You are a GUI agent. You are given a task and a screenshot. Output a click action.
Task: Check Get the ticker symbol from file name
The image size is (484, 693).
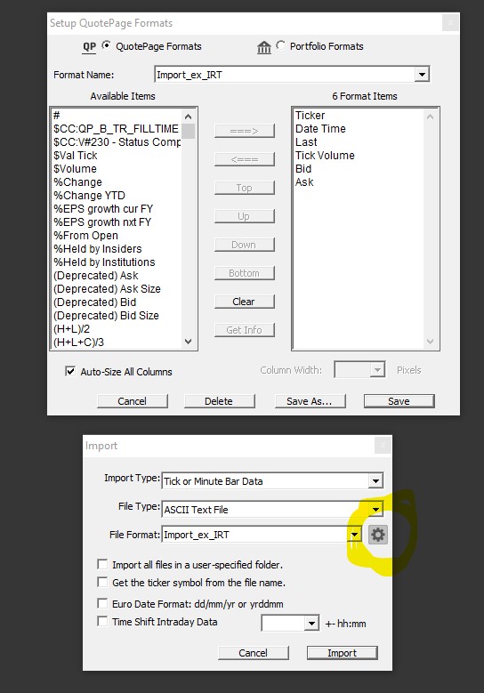click(102, 582)
